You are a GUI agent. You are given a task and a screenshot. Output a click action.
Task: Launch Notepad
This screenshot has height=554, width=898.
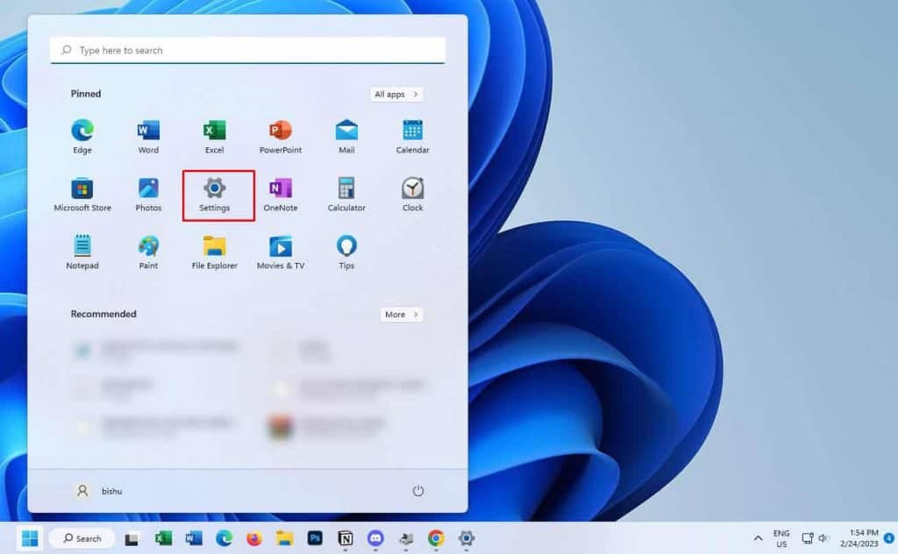[x=82, y=248]
